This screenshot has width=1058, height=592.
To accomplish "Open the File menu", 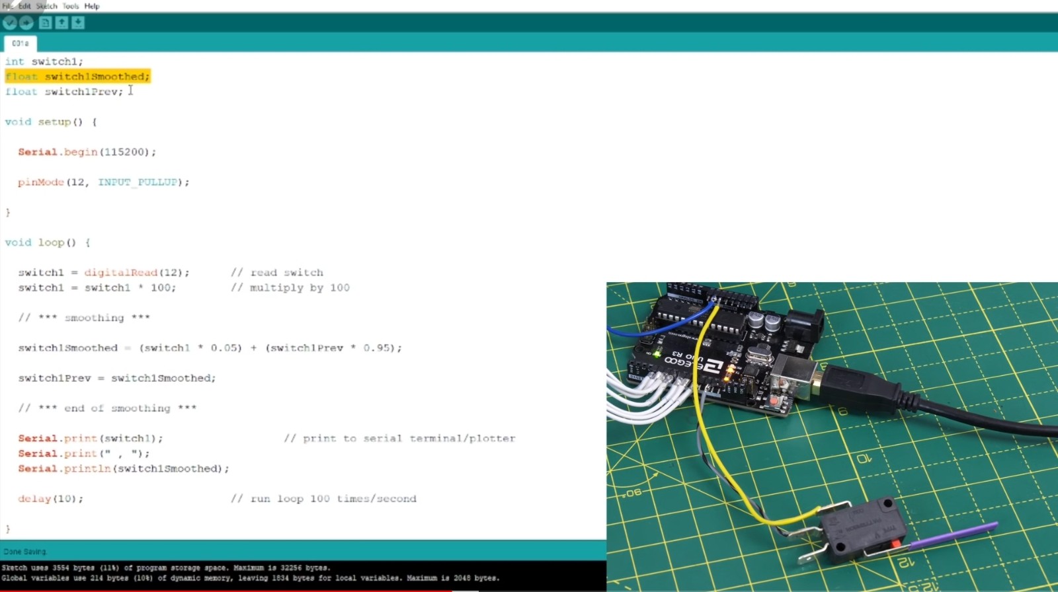I will (7, 6).
